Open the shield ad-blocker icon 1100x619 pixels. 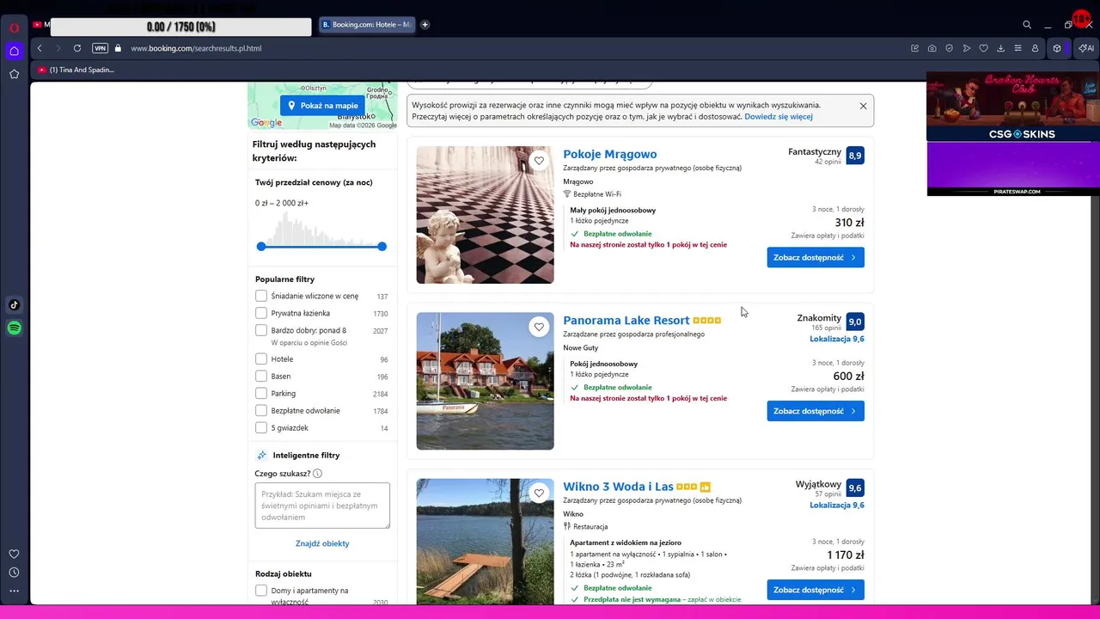(x=949, y=48)
